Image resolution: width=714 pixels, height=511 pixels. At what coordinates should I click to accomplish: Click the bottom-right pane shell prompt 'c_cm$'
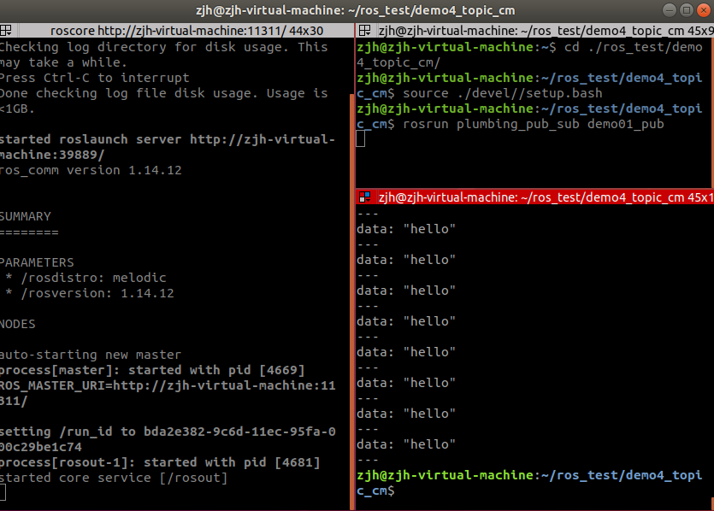(x=375, y=490)
